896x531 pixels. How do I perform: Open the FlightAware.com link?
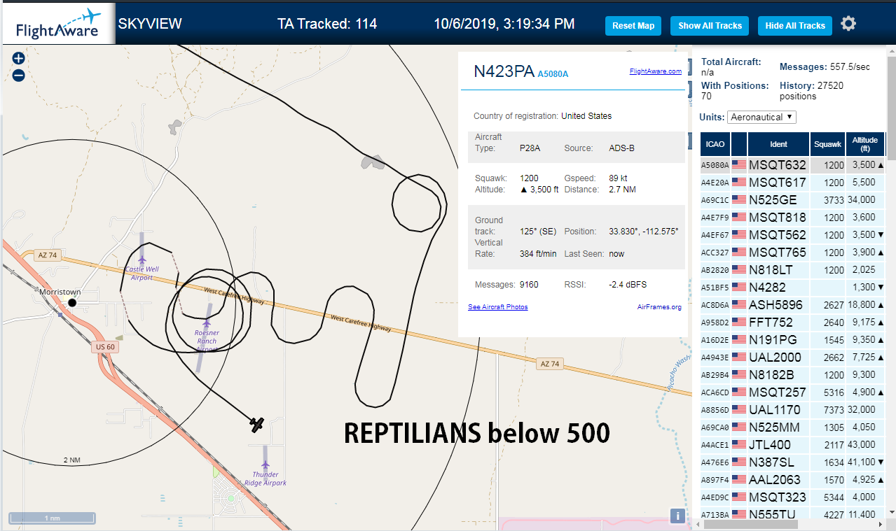point(655,71)
